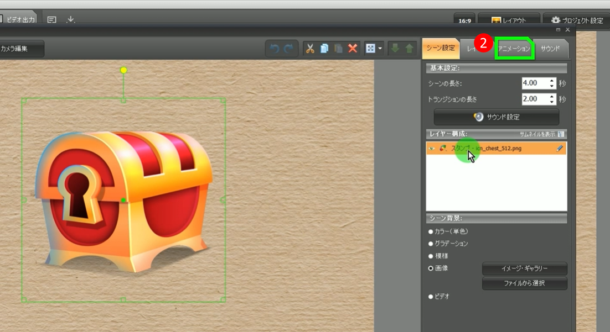Increase シーンの長さ value with up stepper
The height and width of the screenshot is (332, 610).
(552, 81)
